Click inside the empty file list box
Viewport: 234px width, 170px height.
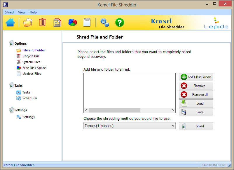click(129, 91)
